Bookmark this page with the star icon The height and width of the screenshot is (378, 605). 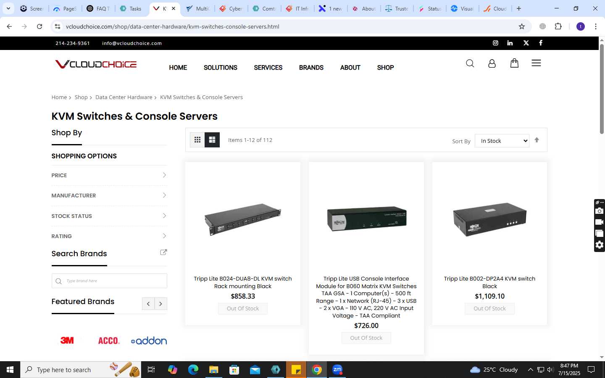click(522, 26)
